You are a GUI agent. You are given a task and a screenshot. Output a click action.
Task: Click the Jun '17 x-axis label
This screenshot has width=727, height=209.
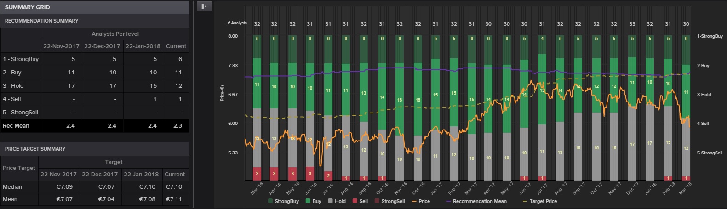(x=524, y=188)
